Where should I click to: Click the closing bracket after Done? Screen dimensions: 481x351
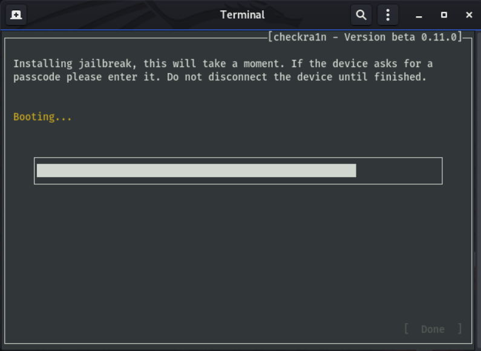coord(460,329)
